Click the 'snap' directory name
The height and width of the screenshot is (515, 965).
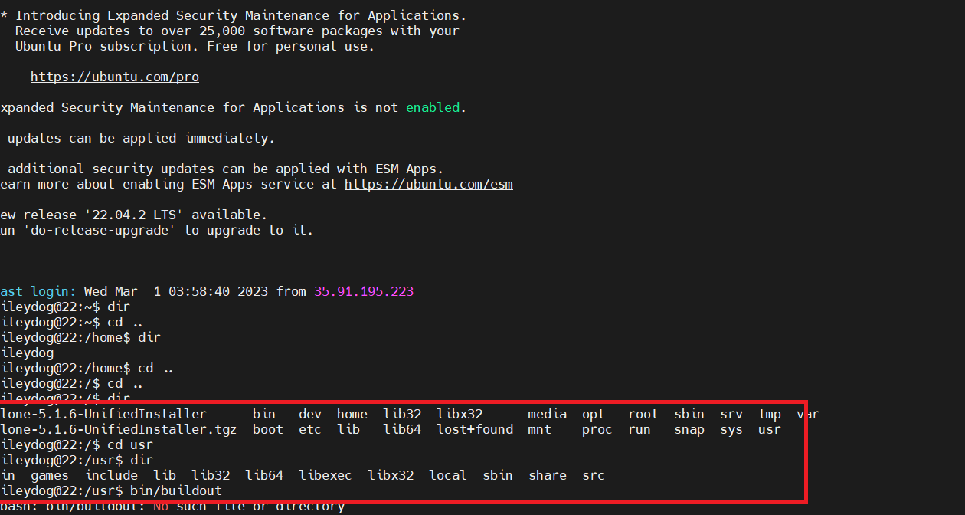(689, 429)
